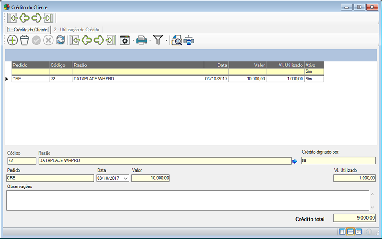Expand the filter dropdown arrow
Viewport: 382px width, 239px height.
click(166, 41)
